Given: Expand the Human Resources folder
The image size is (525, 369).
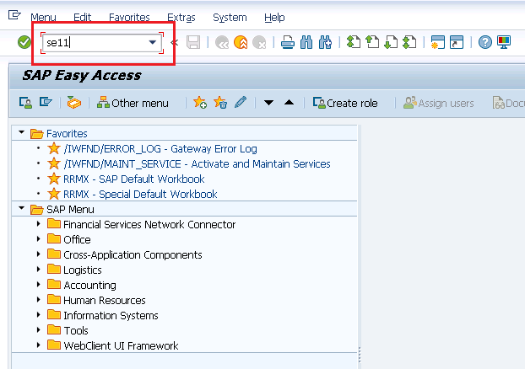Looking at the screenshot, I should pos(39,299).
